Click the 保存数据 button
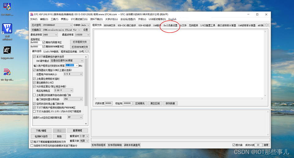 [x=170, y=103]
